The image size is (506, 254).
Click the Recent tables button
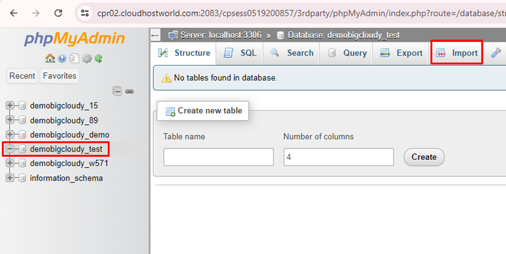22,76
